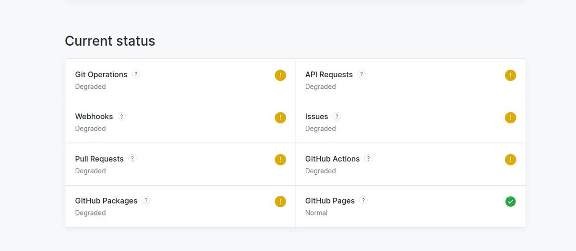Click the yellow warning icon for Issues
Screen dimensions: 576x251
coord(511,118)
